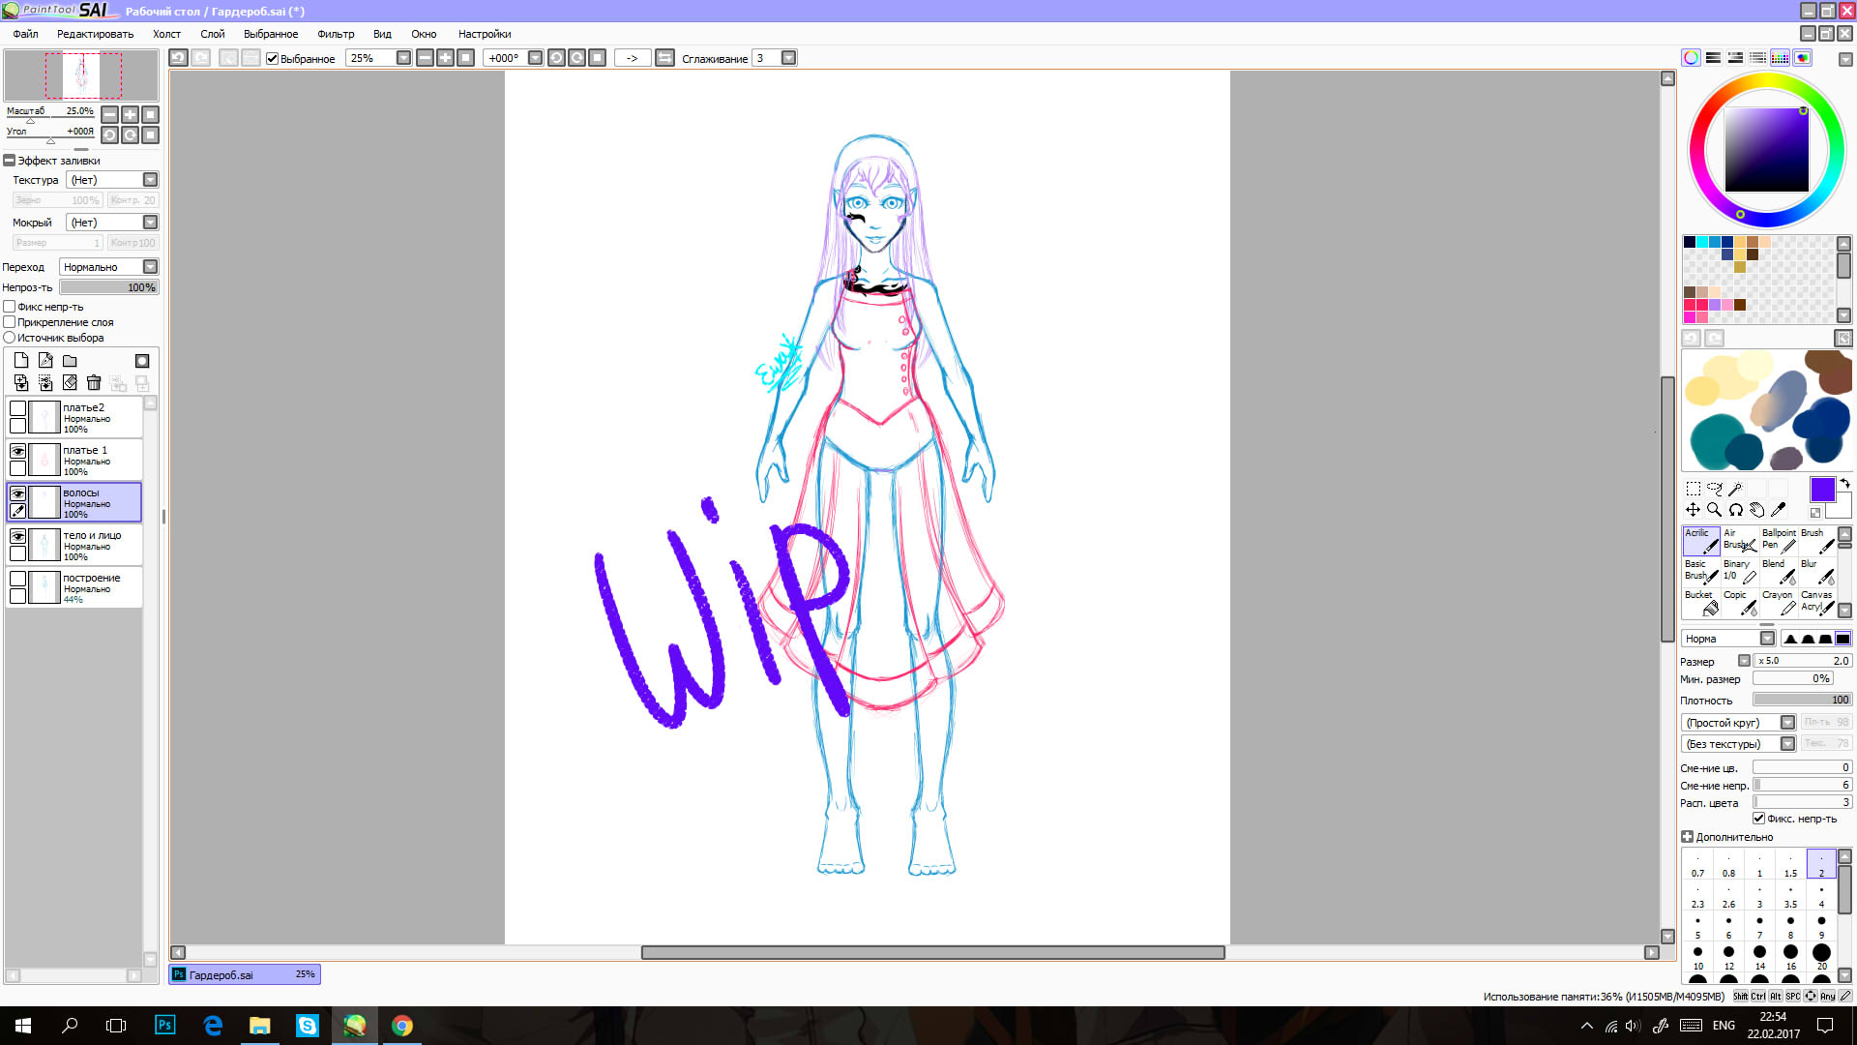Adjust the Плотность brush density slider

[1803, 700]
